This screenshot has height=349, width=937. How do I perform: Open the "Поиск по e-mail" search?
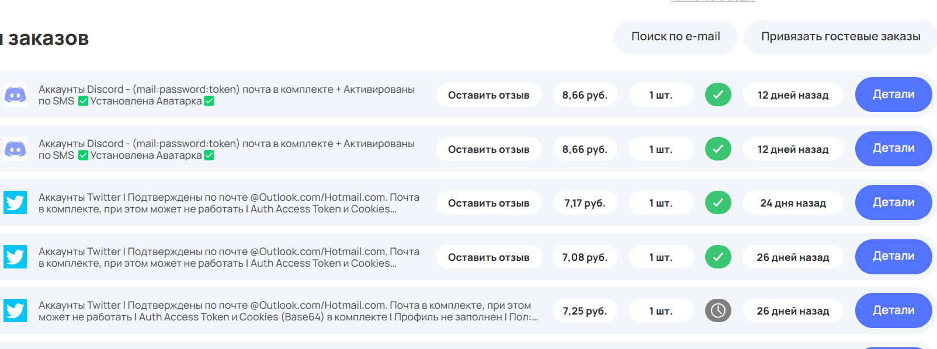(x=675, y=37)
